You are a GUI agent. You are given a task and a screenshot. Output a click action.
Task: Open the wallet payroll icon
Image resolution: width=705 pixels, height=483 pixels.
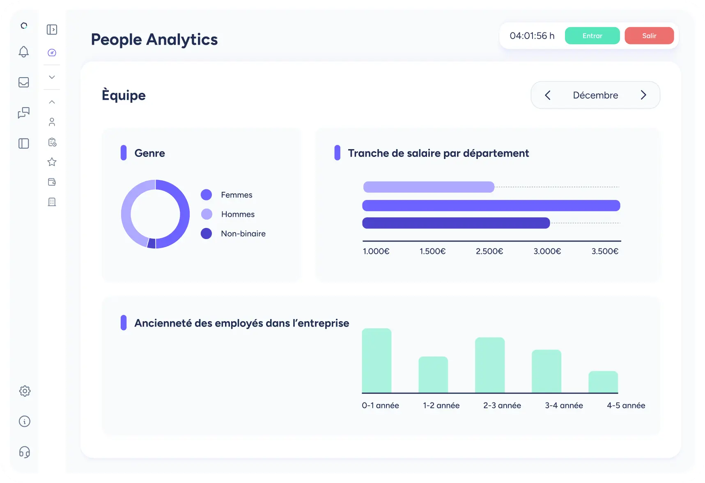(x=52, y=182)
